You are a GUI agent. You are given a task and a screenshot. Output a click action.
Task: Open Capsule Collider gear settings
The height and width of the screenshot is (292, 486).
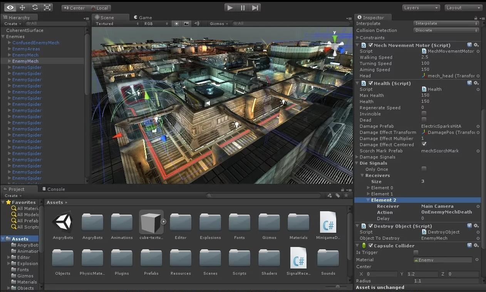click(476, 245)
